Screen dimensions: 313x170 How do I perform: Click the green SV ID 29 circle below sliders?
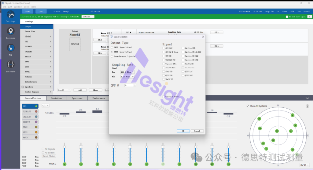tap(228, 164)
